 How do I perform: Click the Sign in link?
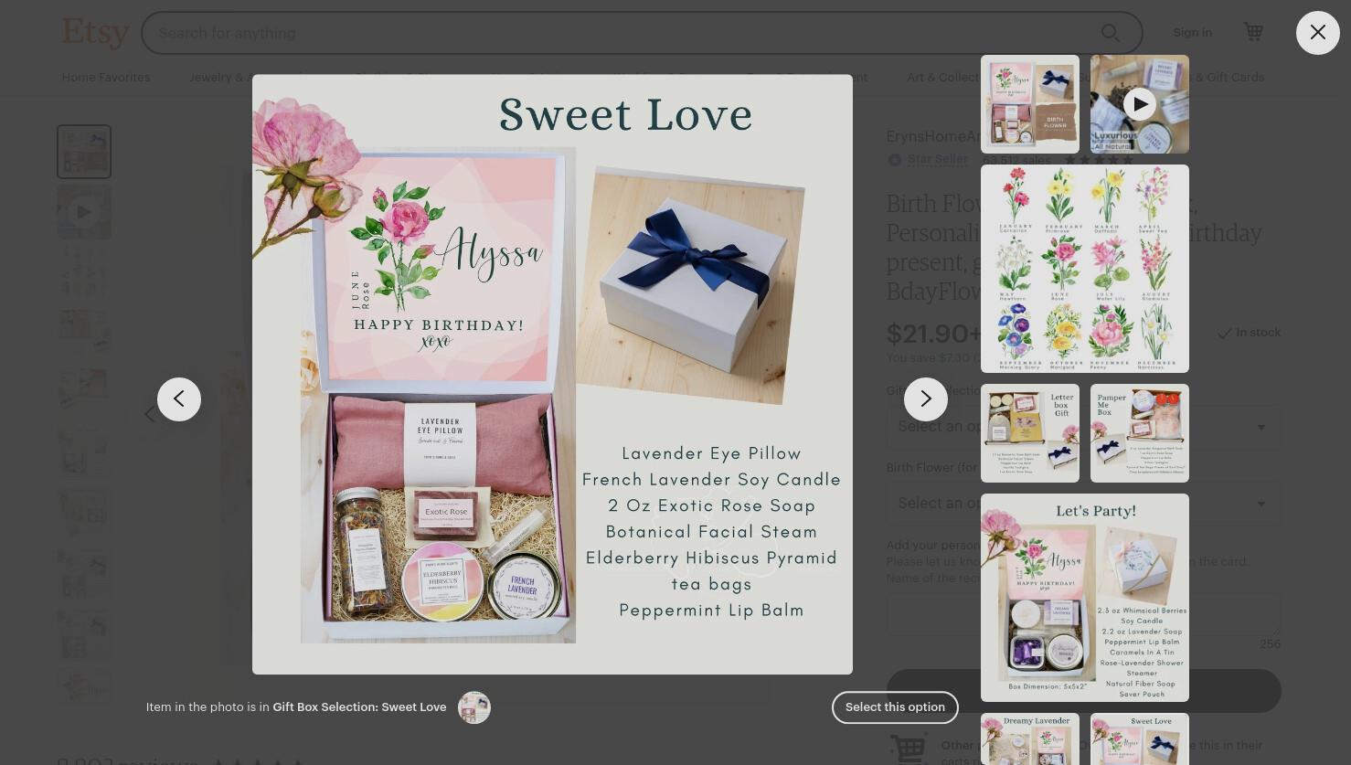tap(1192, 32)
